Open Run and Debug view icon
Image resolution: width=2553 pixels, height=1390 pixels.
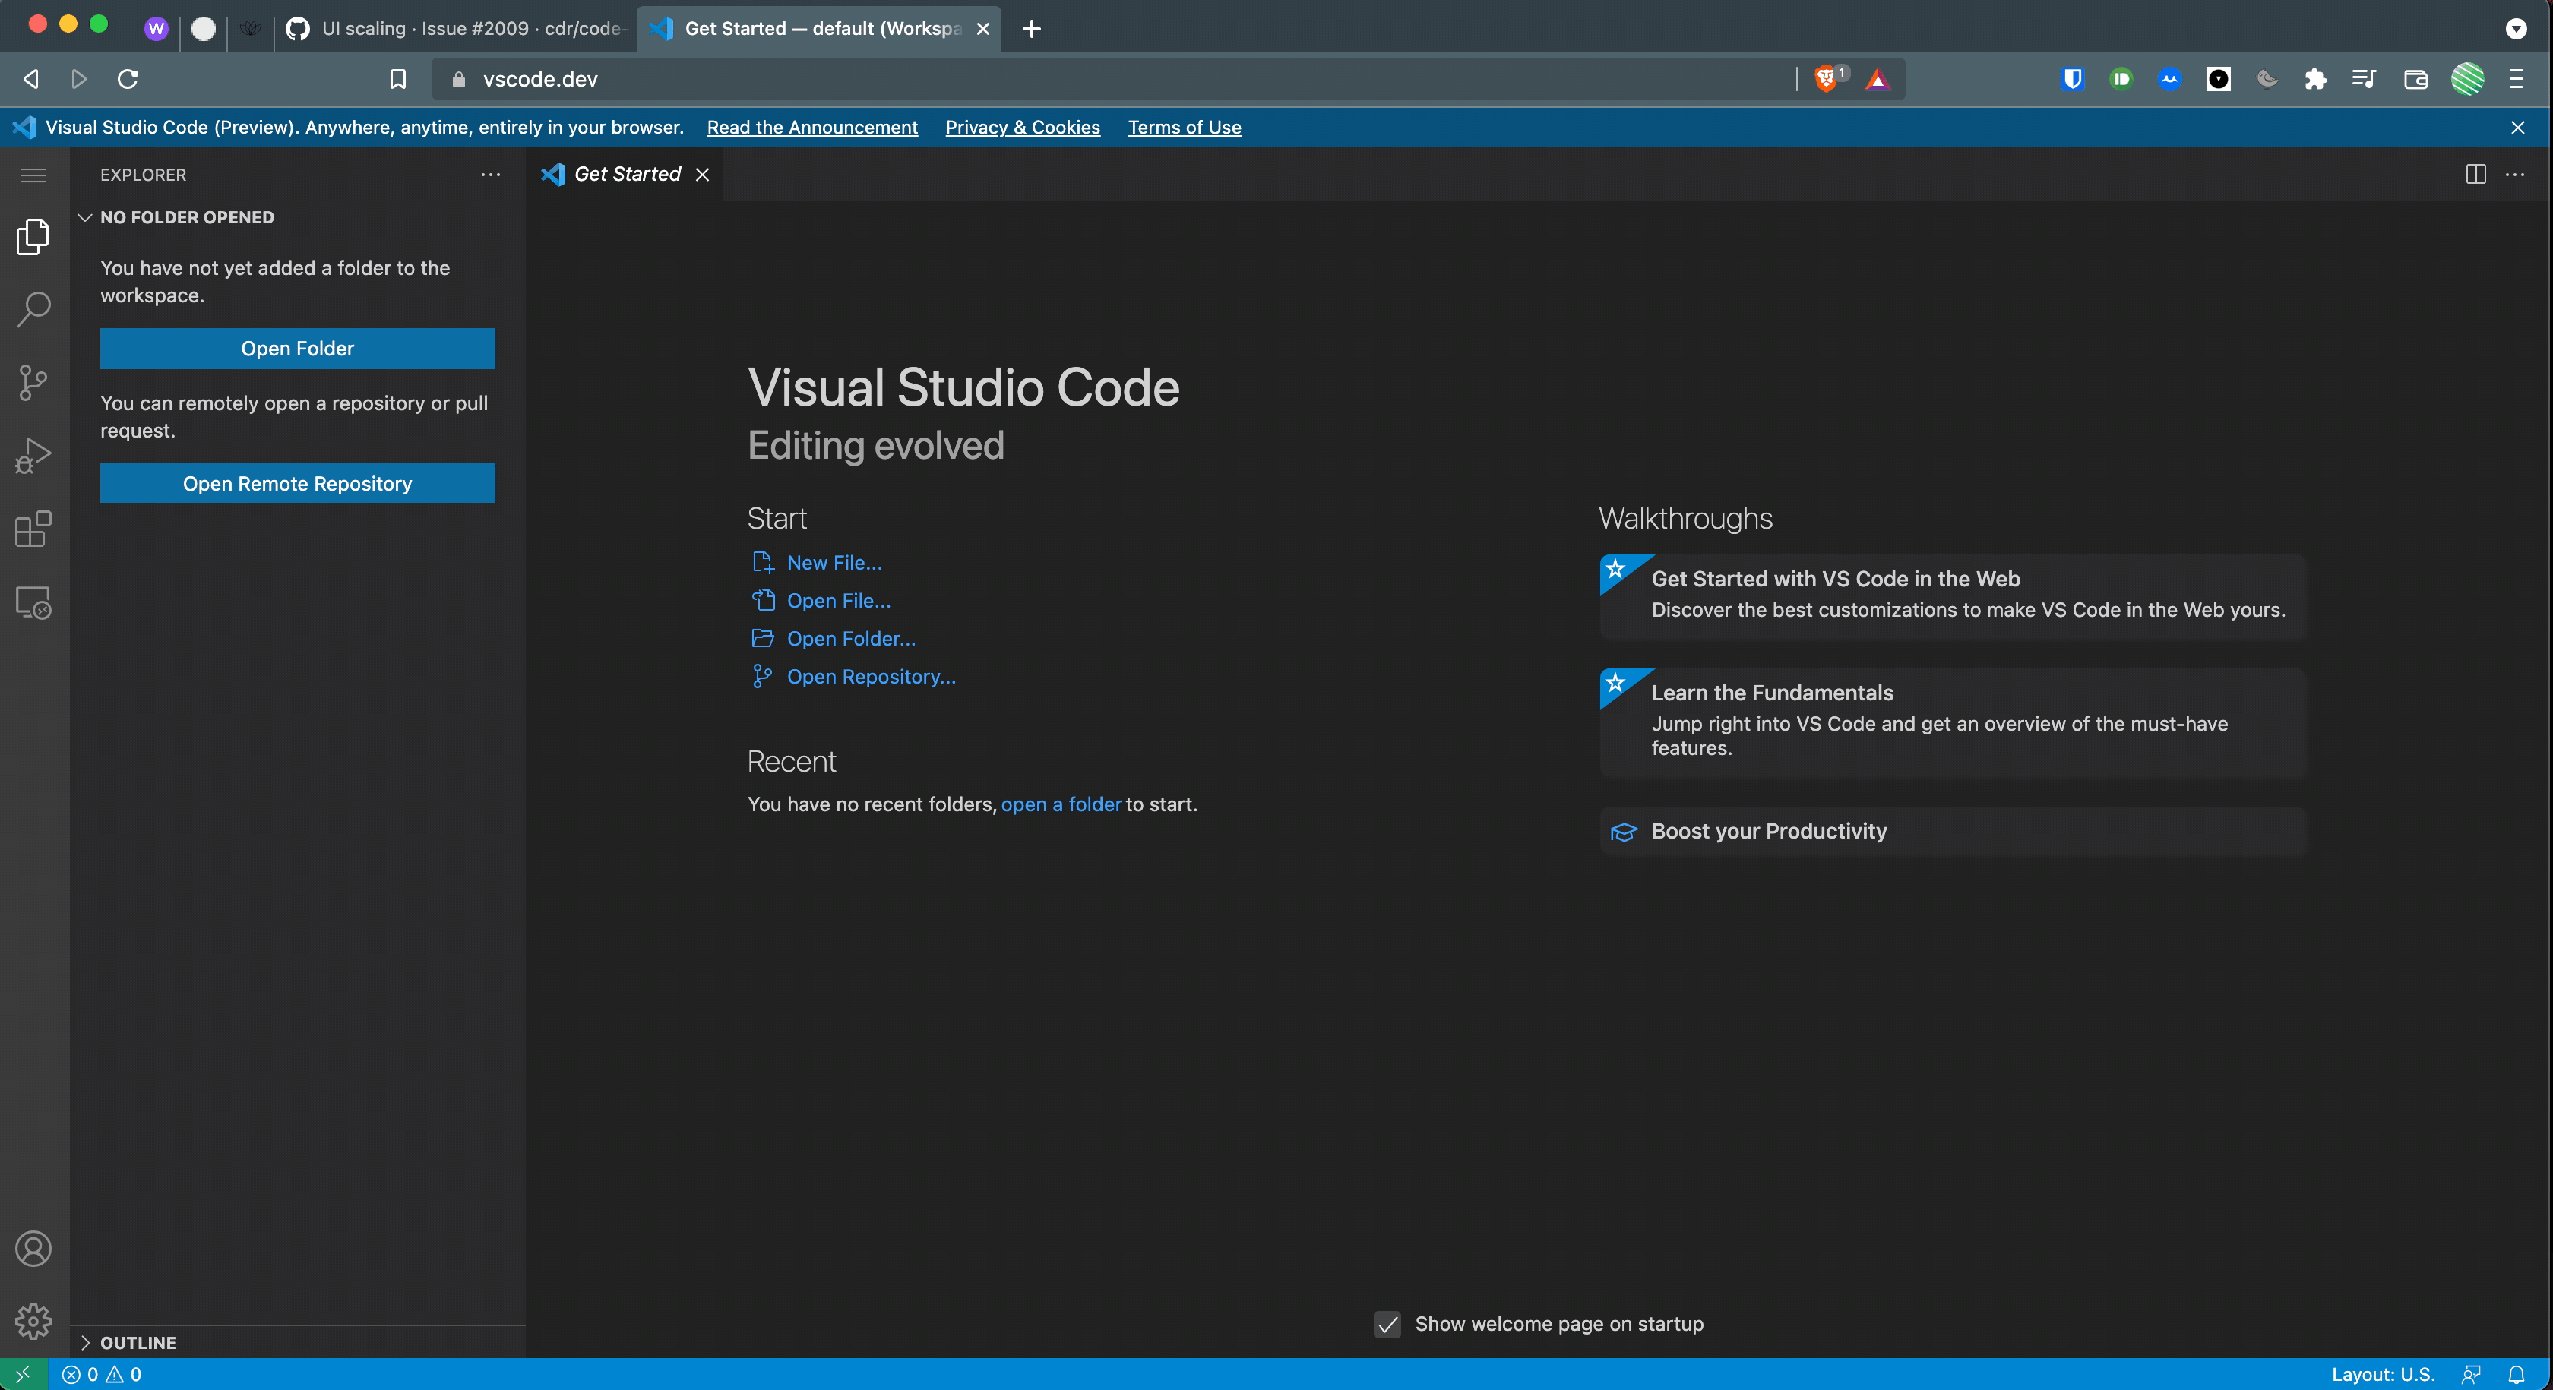click(33, 456)
